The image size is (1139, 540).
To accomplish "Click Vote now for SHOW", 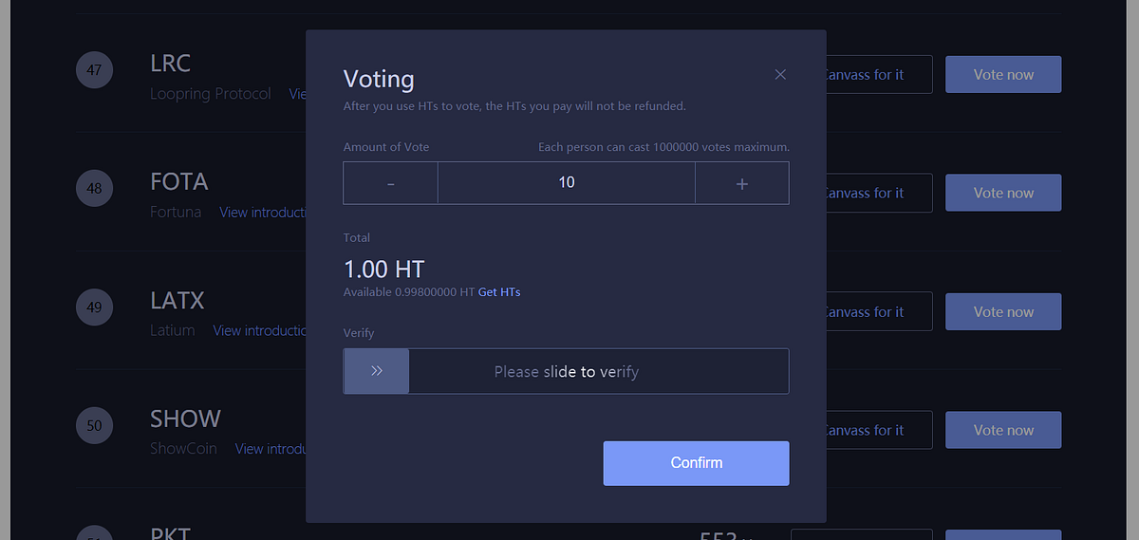I will [1003, 430].
